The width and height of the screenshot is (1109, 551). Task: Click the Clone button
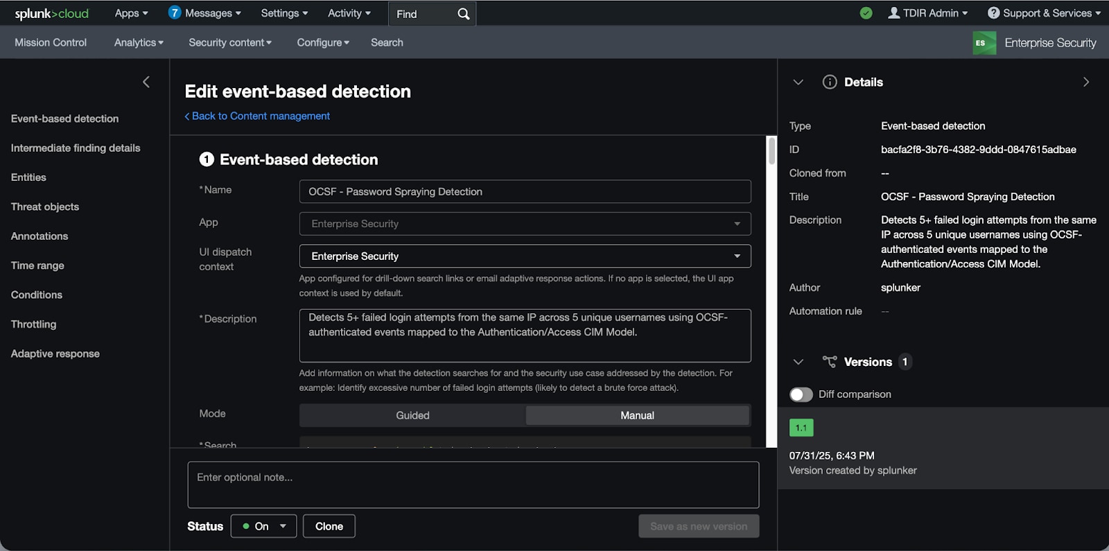(329, 526)
